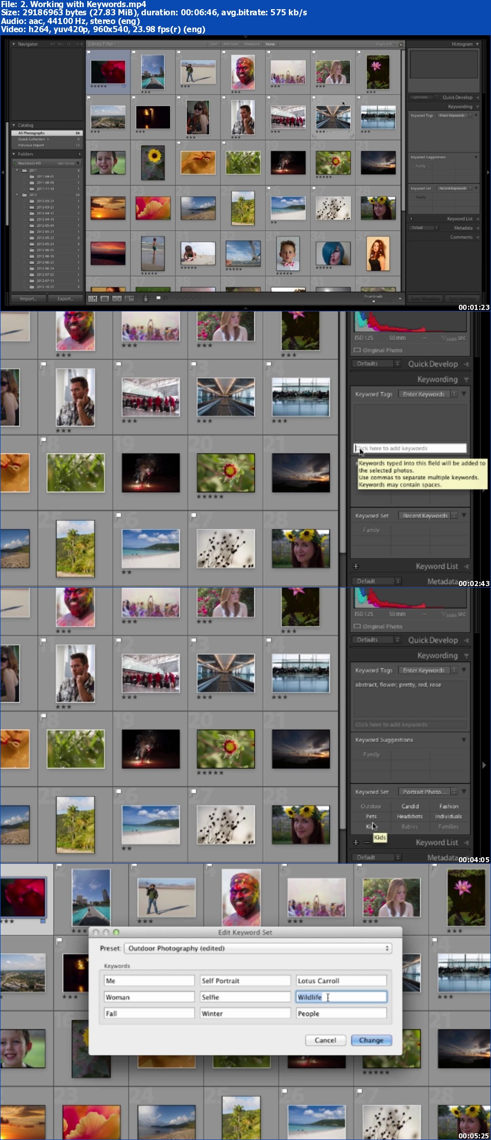Select the Attribute tab in Library Filter

point(231,44)
